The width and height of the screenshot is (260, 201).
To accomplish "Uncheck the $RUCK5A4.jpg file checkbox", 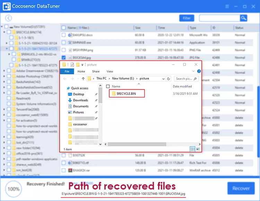I will (64, 58).
